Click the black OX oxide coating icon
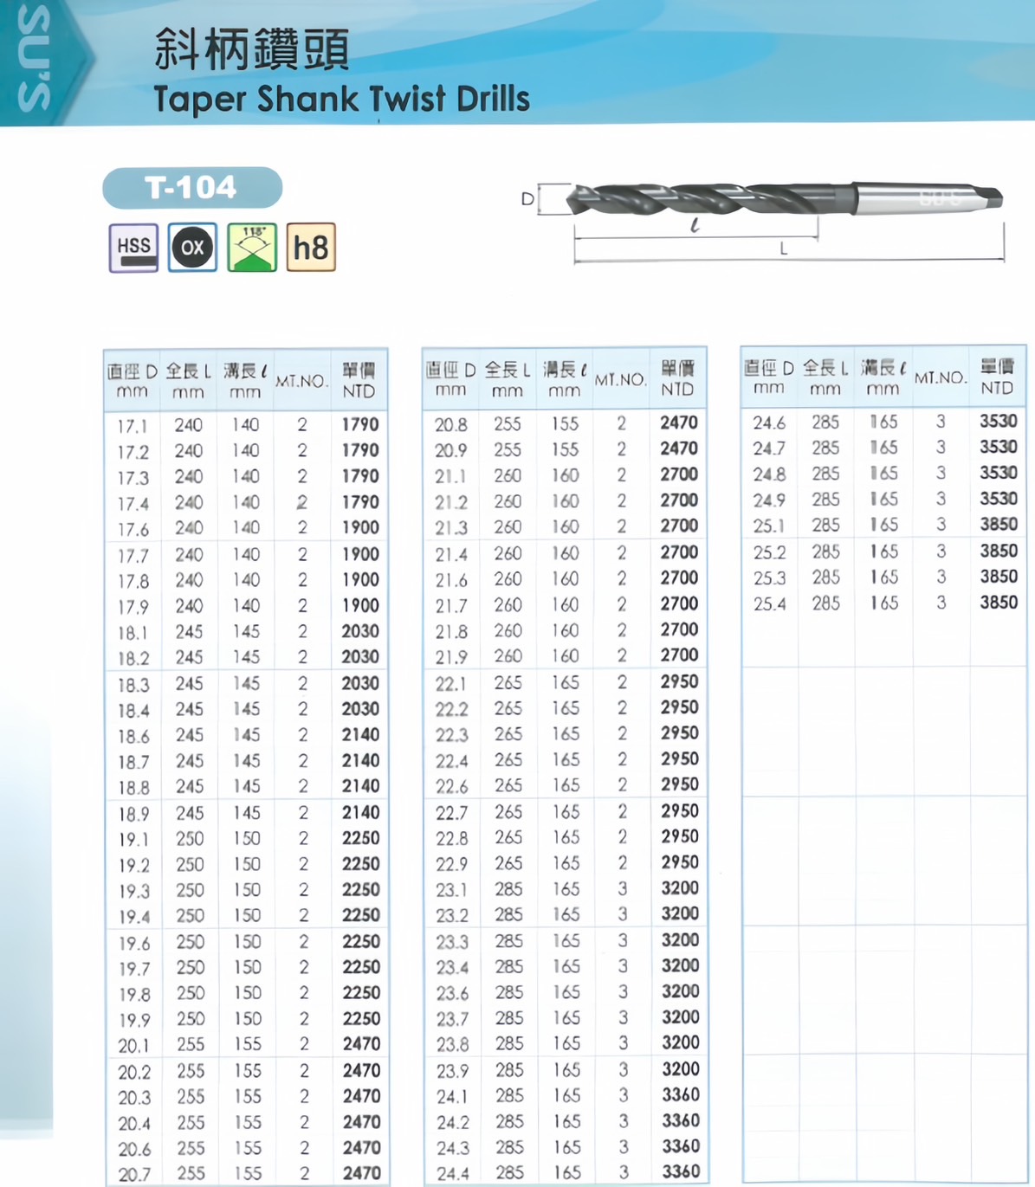The width and height of the screenshot is (1035, 1187). tap(192, 248)
